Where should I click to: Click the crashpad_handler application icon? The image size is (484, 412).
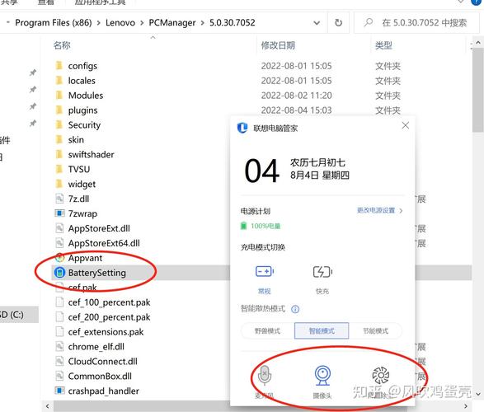tap(59, 391)
